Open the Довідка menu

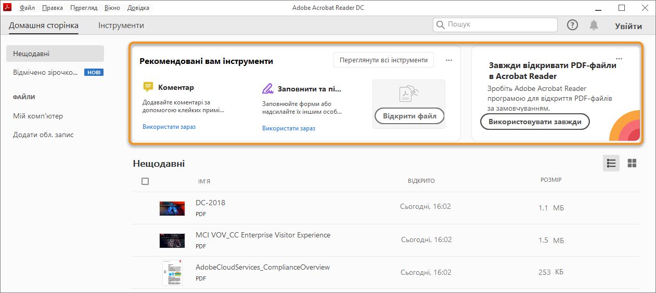pos(138,8)
